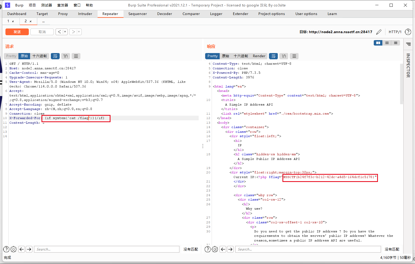
Task: Go to previous request search match
Action: click(22, 249)
